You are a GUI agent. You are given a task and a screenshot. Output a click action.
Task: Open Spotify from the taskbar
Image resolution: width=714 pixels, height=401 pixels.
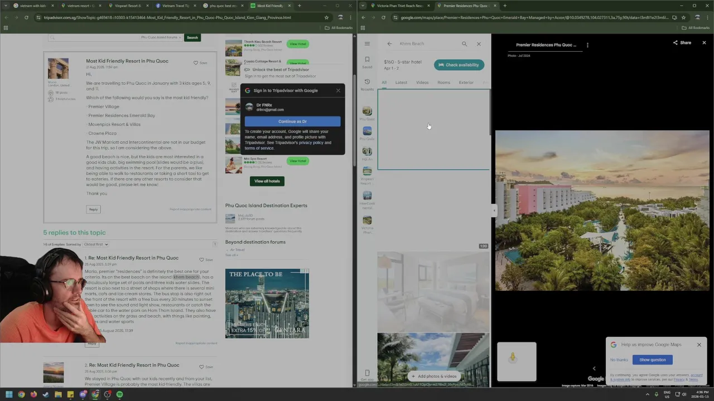click(x=119, y=394)
